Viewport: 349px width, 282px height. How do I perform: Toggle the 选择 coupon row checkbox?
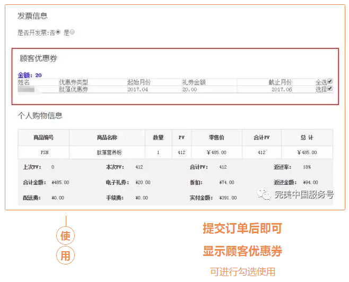[330, 89]
